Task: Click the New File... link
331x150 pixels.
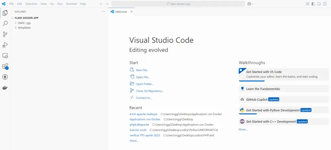Action: pos(142,70)
